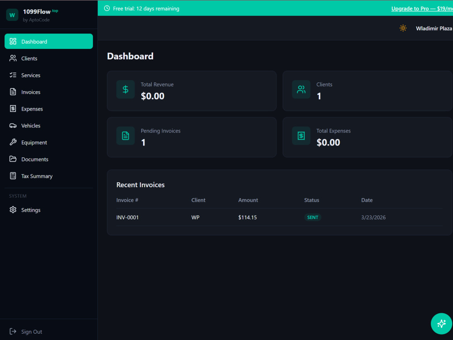The image size is (453, 340).
Task: Click the Date column header
Action: click(366, 200)
